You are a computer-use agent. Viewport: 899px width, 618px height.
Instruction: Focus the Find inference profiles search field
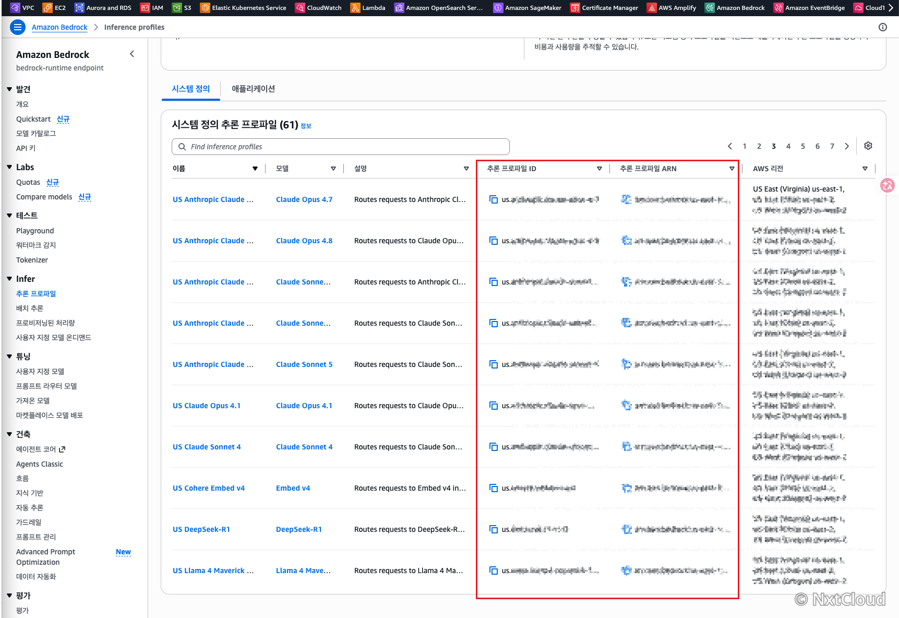click(341, 147)
